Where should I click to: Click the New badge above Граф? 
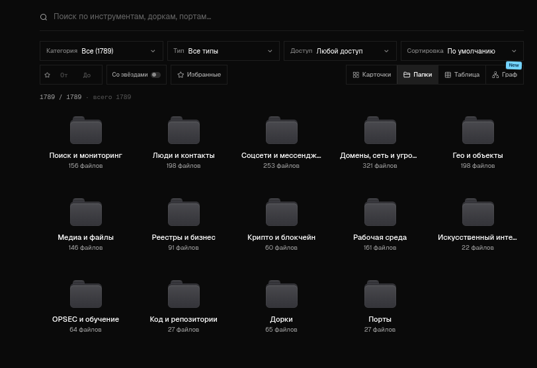pyautogui.click(x=514, y=65)
